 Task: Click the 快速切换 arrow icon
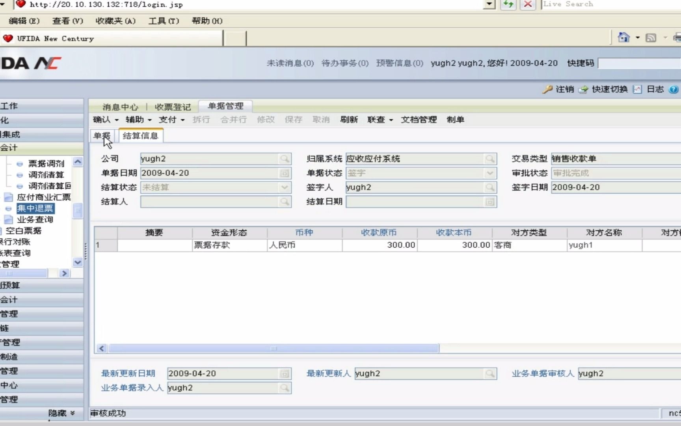click(x=583, y=90)
